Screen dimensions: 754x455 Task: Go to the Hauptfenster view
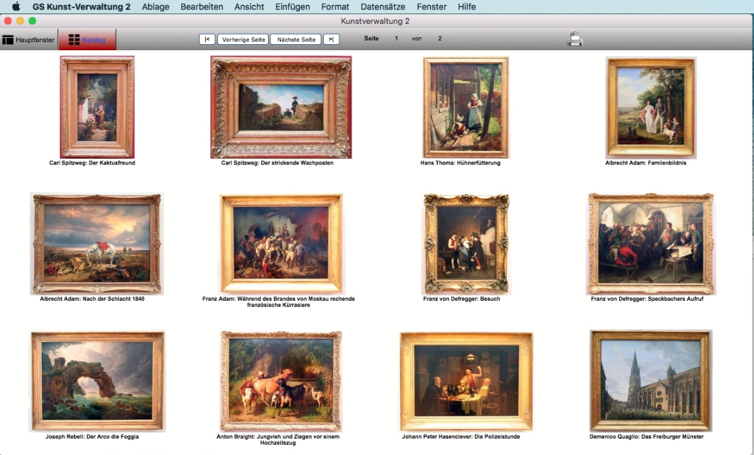point(29,40)
